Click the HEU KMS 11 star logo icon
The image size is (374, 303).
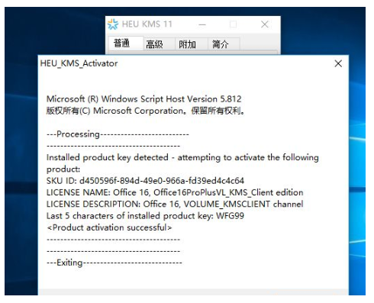pyautogui.click(x=113, y=24)
